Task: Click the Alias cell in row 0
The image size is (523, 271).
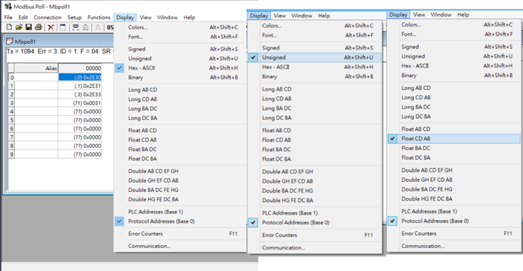Action: point(36,77)
